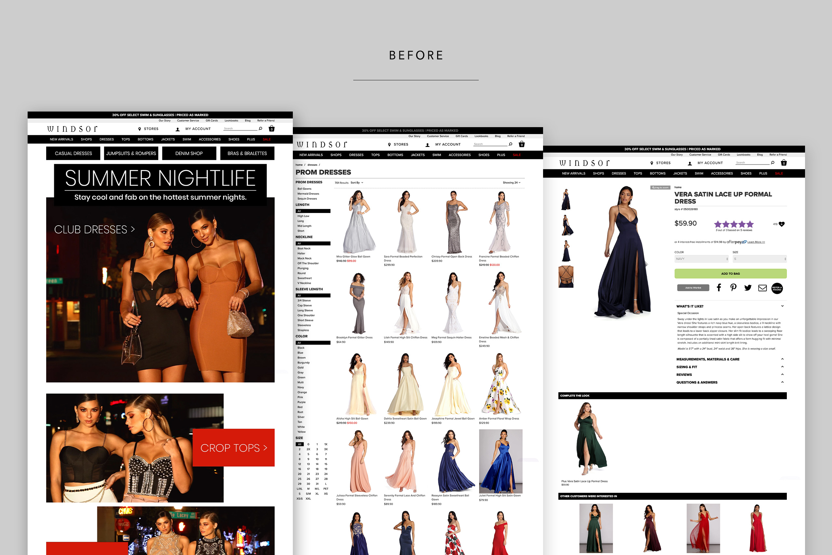Select the back lace-up thumbnail of Vera dress
Screen dimensions: 832x555
coord(566,276)
